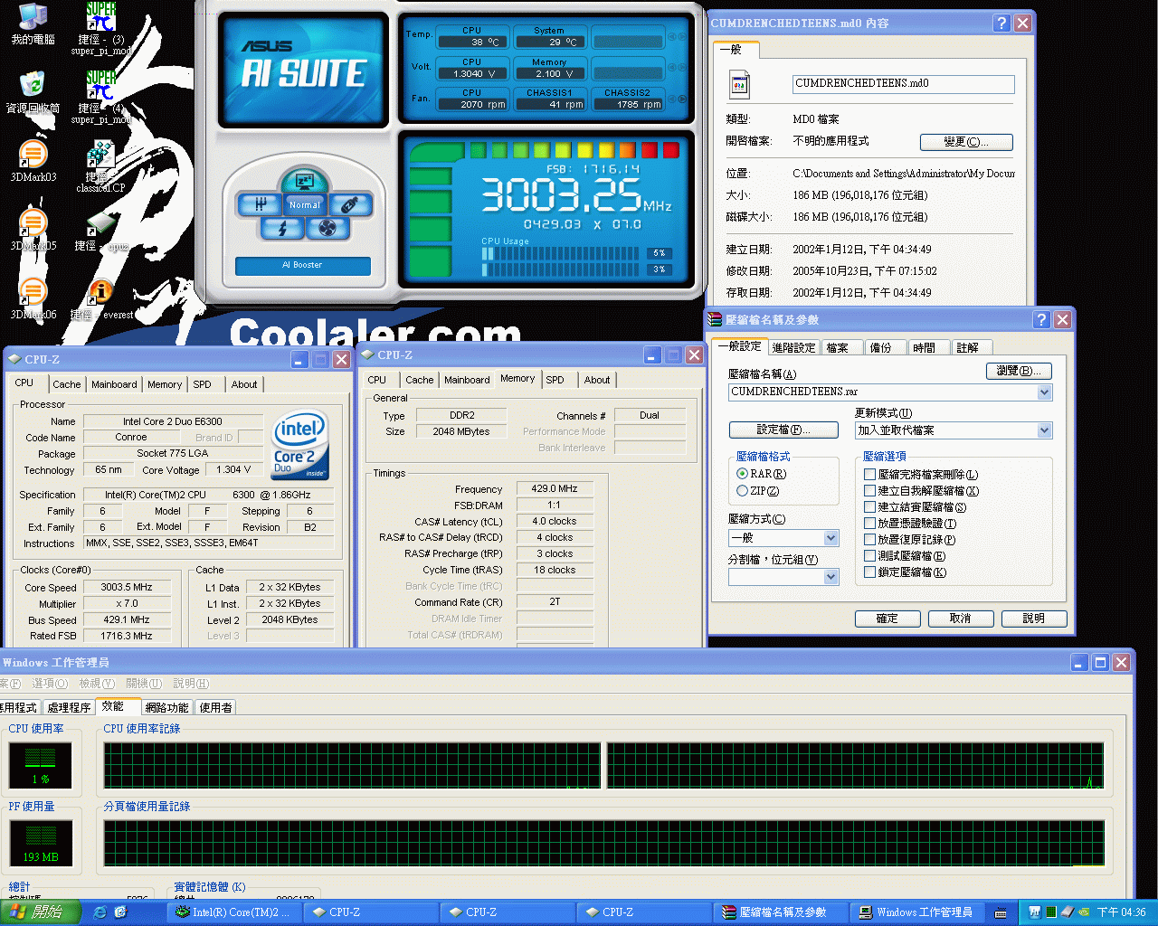Click the AI Gear shifter icon in AI Suite
This screenshot has height=926, width=1158.
tap(261, 204)
